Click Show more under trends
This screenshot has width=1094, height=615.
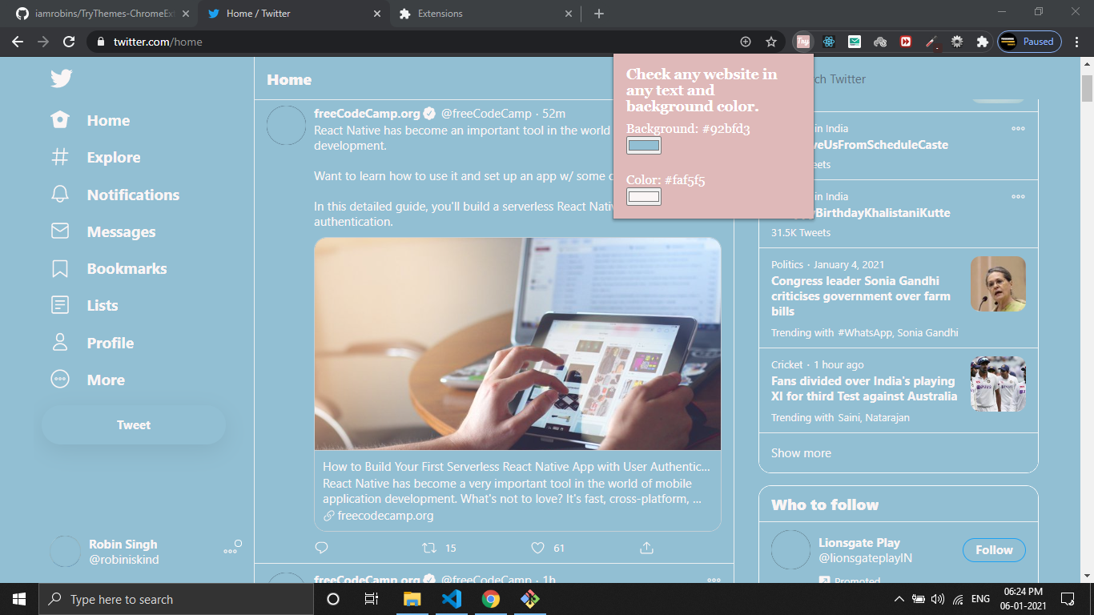[x=801, y=453]
